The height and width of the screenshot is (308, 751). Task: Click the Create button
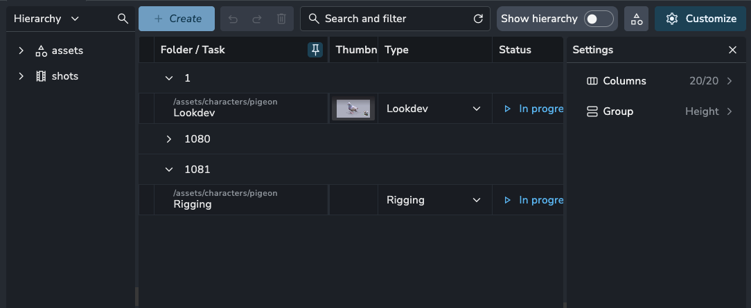click(176, 19)
